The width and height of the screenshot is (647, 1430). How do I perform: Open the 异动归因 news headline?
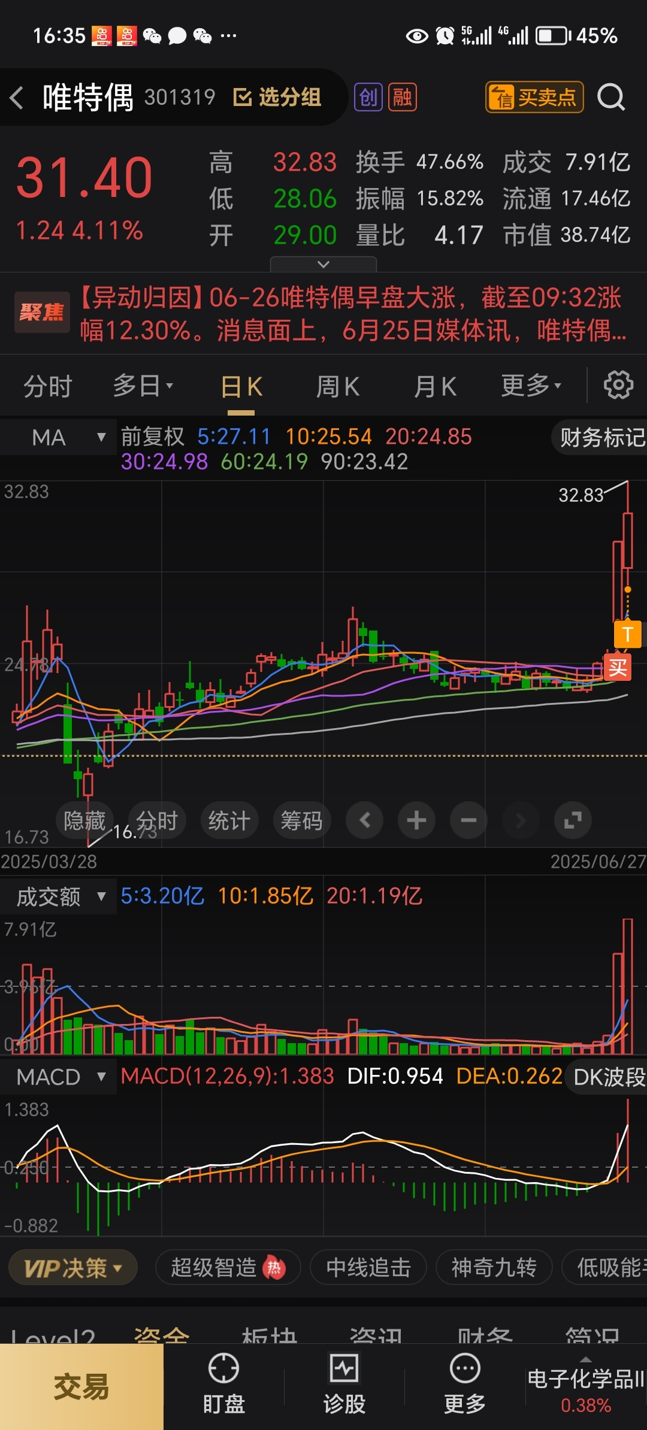(353, 314)
